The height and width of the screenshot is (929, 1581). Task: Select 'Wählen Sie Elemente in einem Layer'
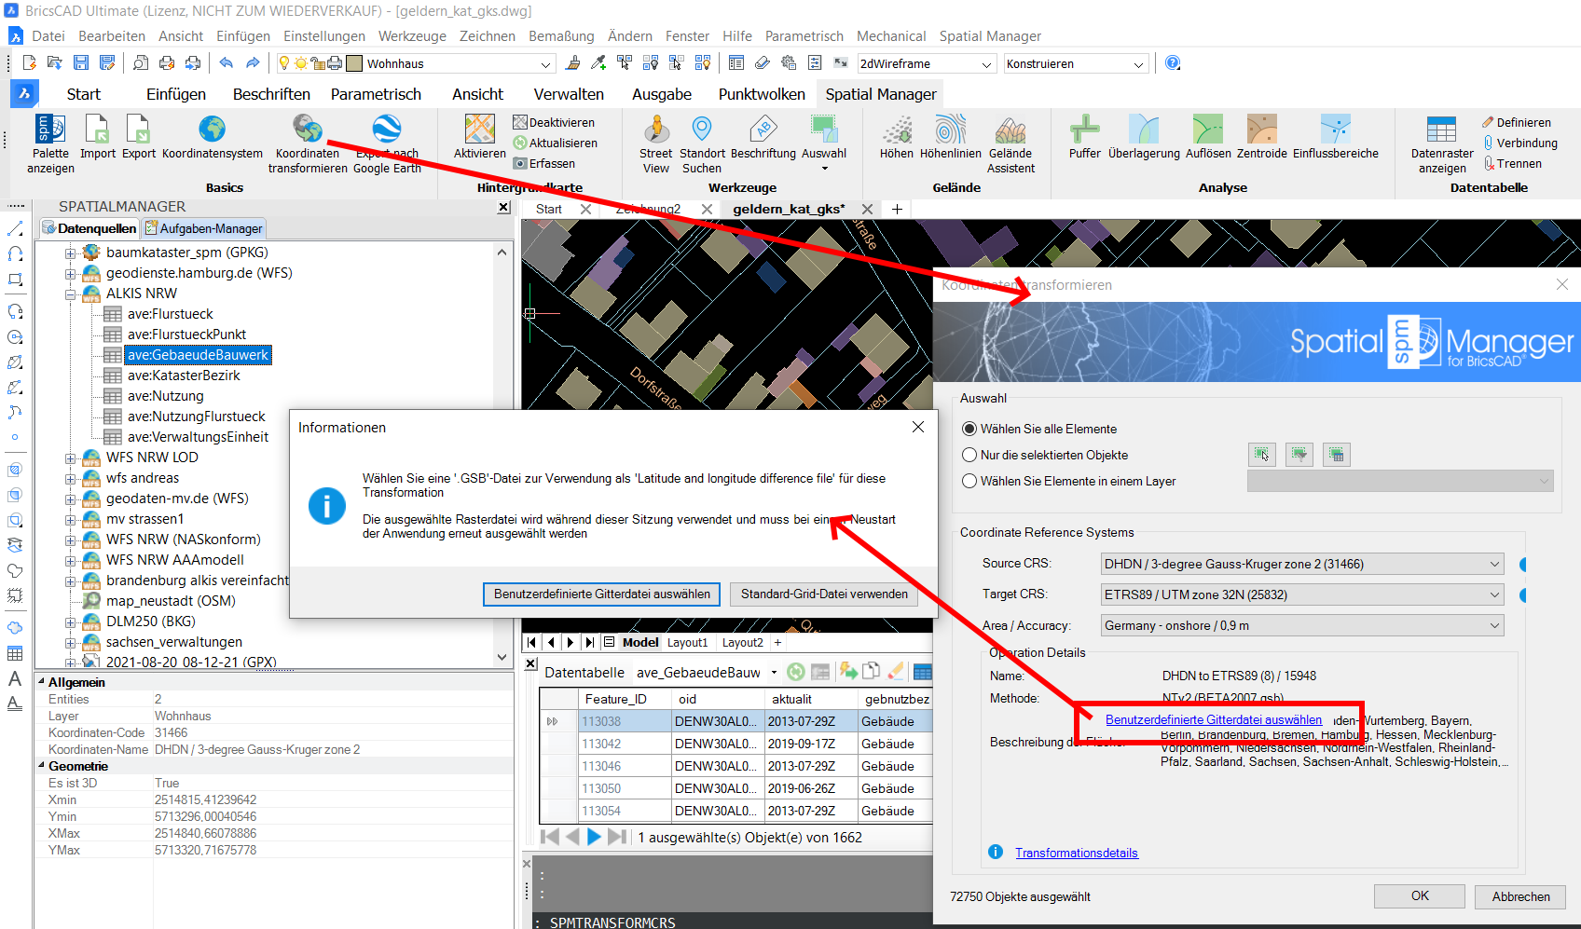970,481
